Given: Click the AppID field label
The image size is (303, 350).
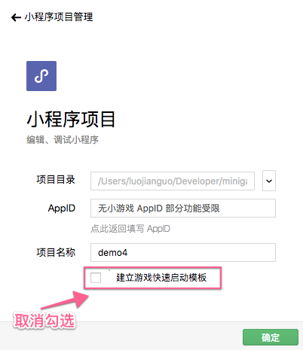Looking at the screenshot, I should click(x=62, y=208).
